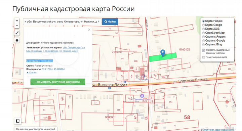Click the Найти search button

coord(110,21)
